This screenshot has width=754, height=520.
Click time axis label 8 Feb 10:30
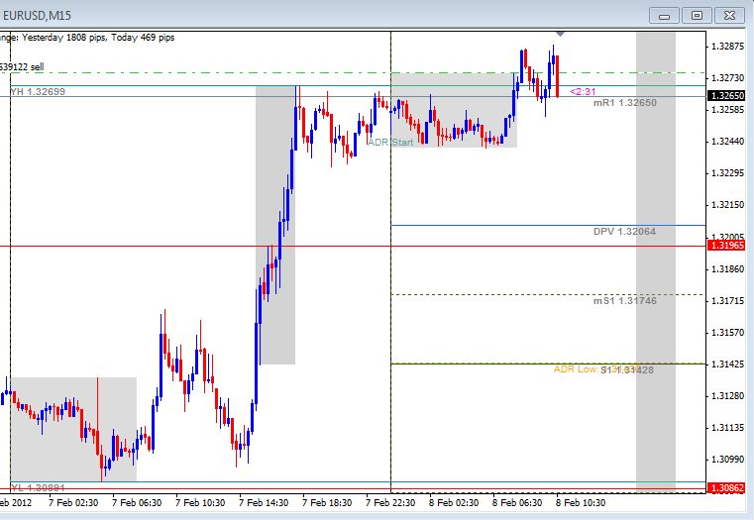[581, 503]
